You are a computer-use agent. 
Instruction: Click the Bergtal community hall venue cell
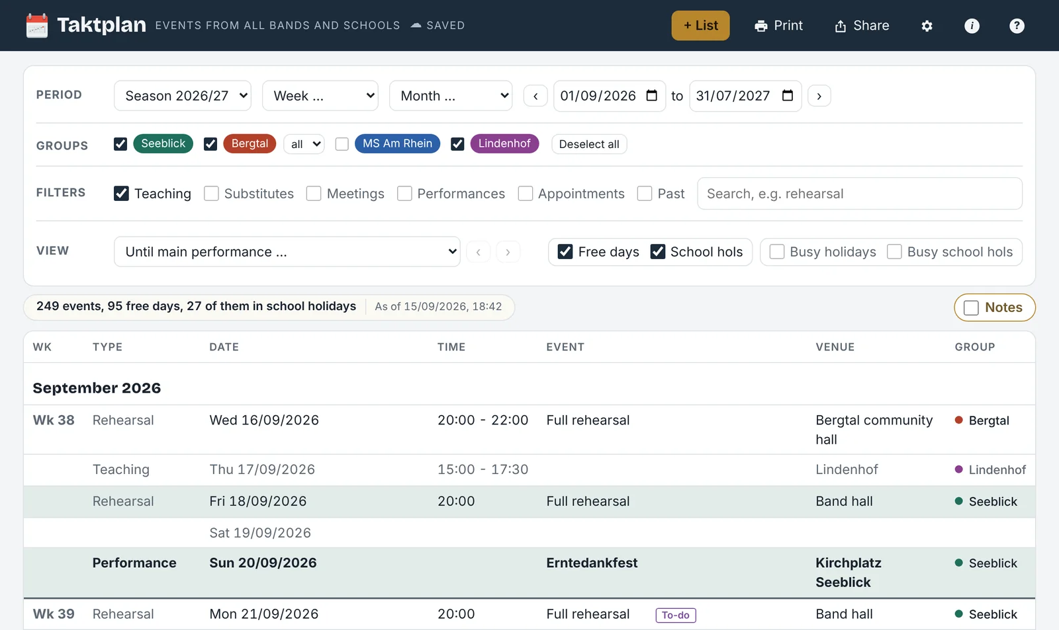click(x=874, y=430)
